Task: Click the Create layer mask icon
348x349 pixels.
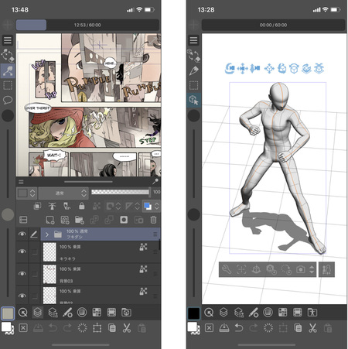Action: click(124, 220)
